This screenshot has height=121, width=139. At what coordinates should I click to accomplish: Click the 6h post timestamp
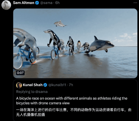(x=57, y=3)
